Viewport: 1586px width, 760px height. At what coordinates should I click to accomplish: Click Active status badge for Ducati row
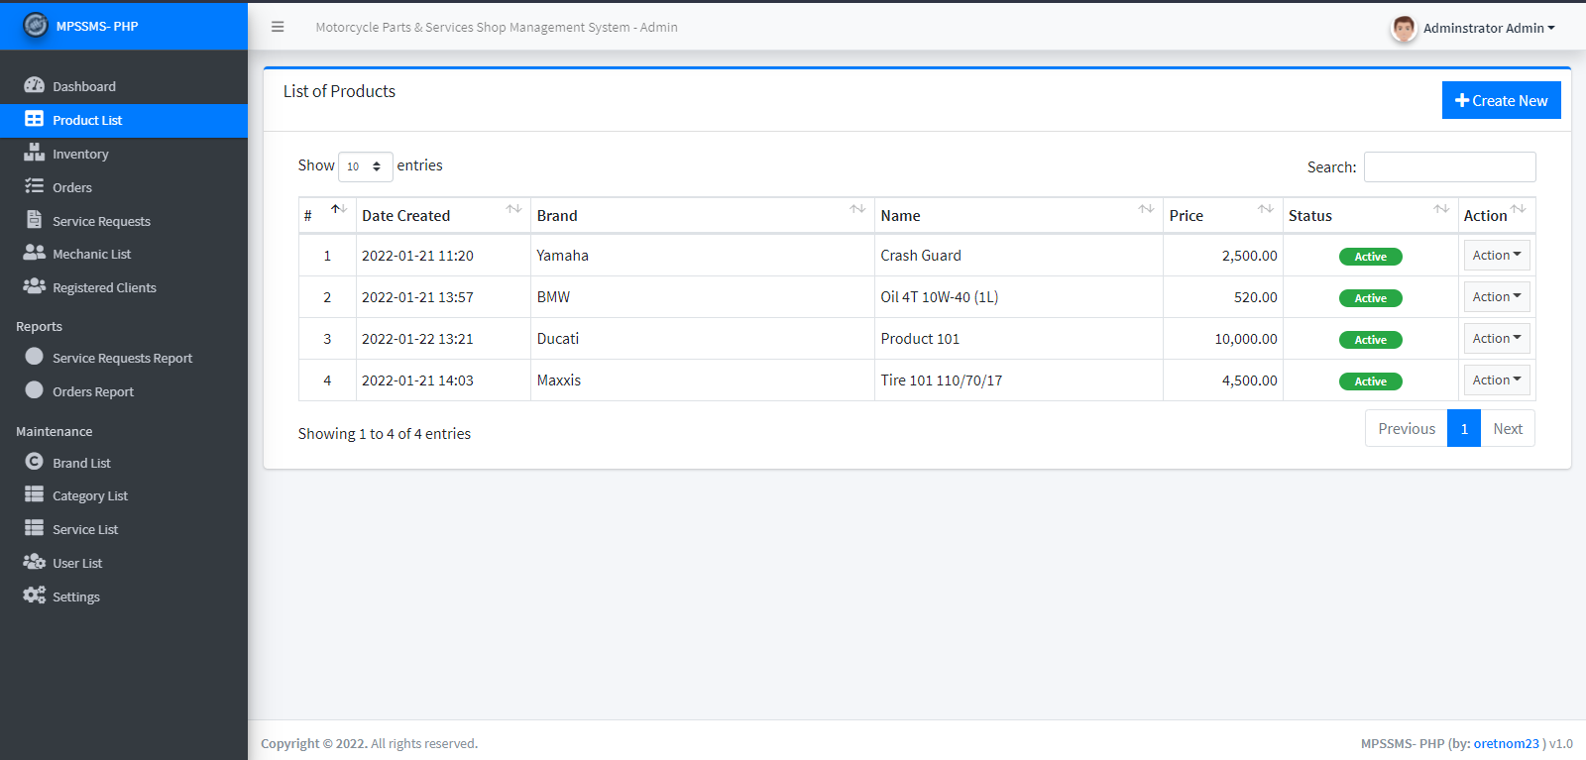pos(1371,340)
